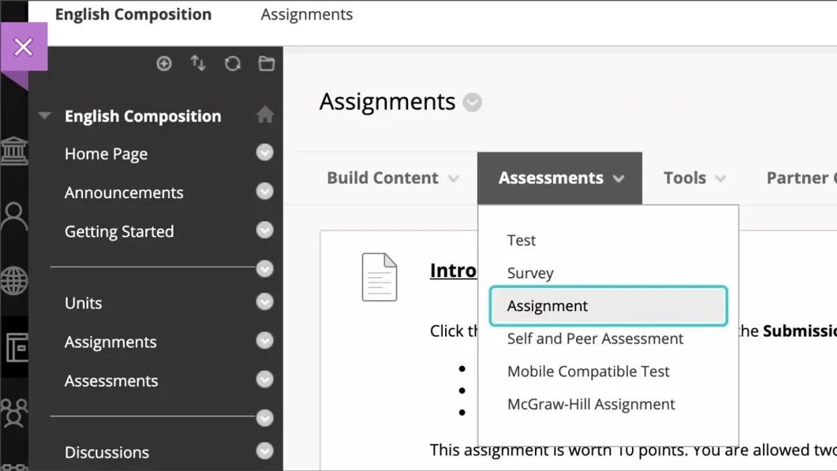Open the globe Activity Stream icon
This screenshot has height=471, width=837.
click(14, 281)
